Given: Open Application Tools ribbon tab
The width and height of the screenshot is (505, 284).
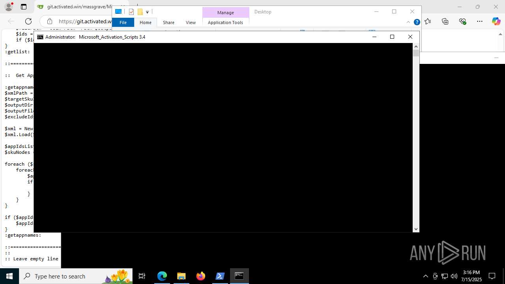Looking at the screenshot, I should [225, 22].
